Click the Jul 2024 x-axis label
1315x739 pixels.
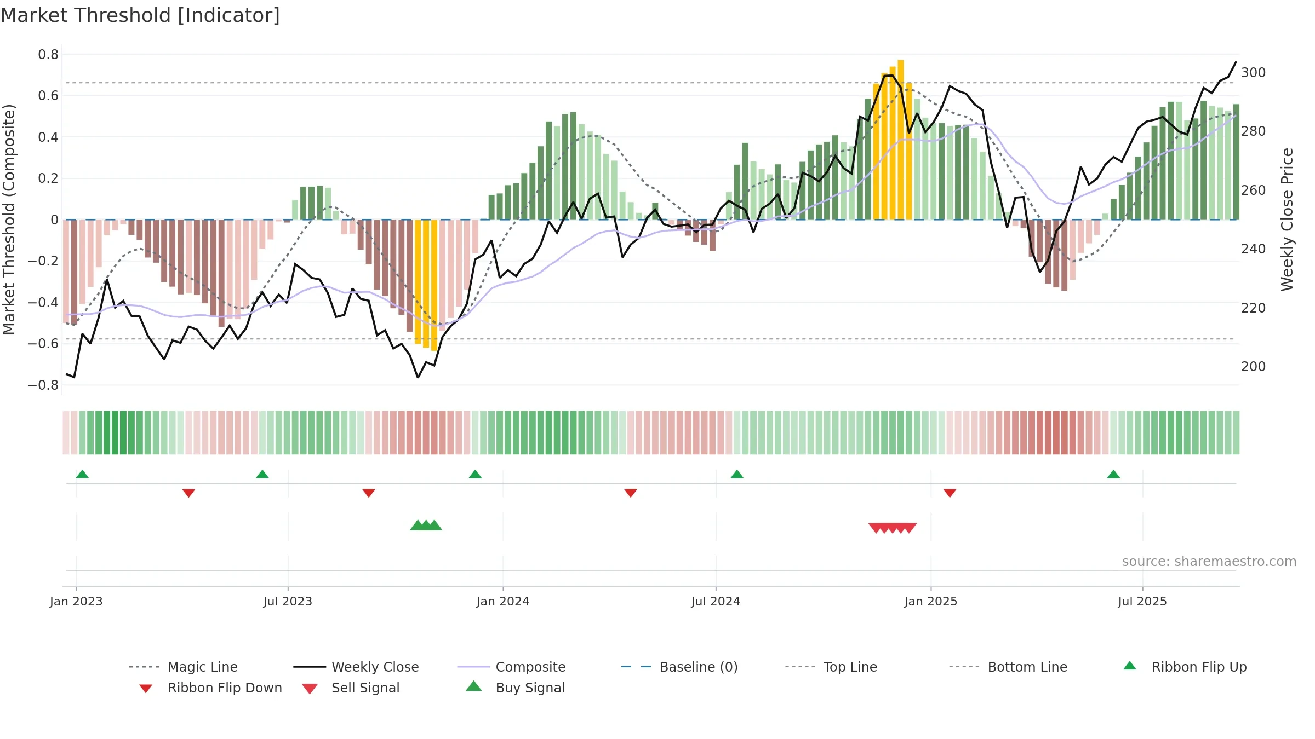(716, 602)
